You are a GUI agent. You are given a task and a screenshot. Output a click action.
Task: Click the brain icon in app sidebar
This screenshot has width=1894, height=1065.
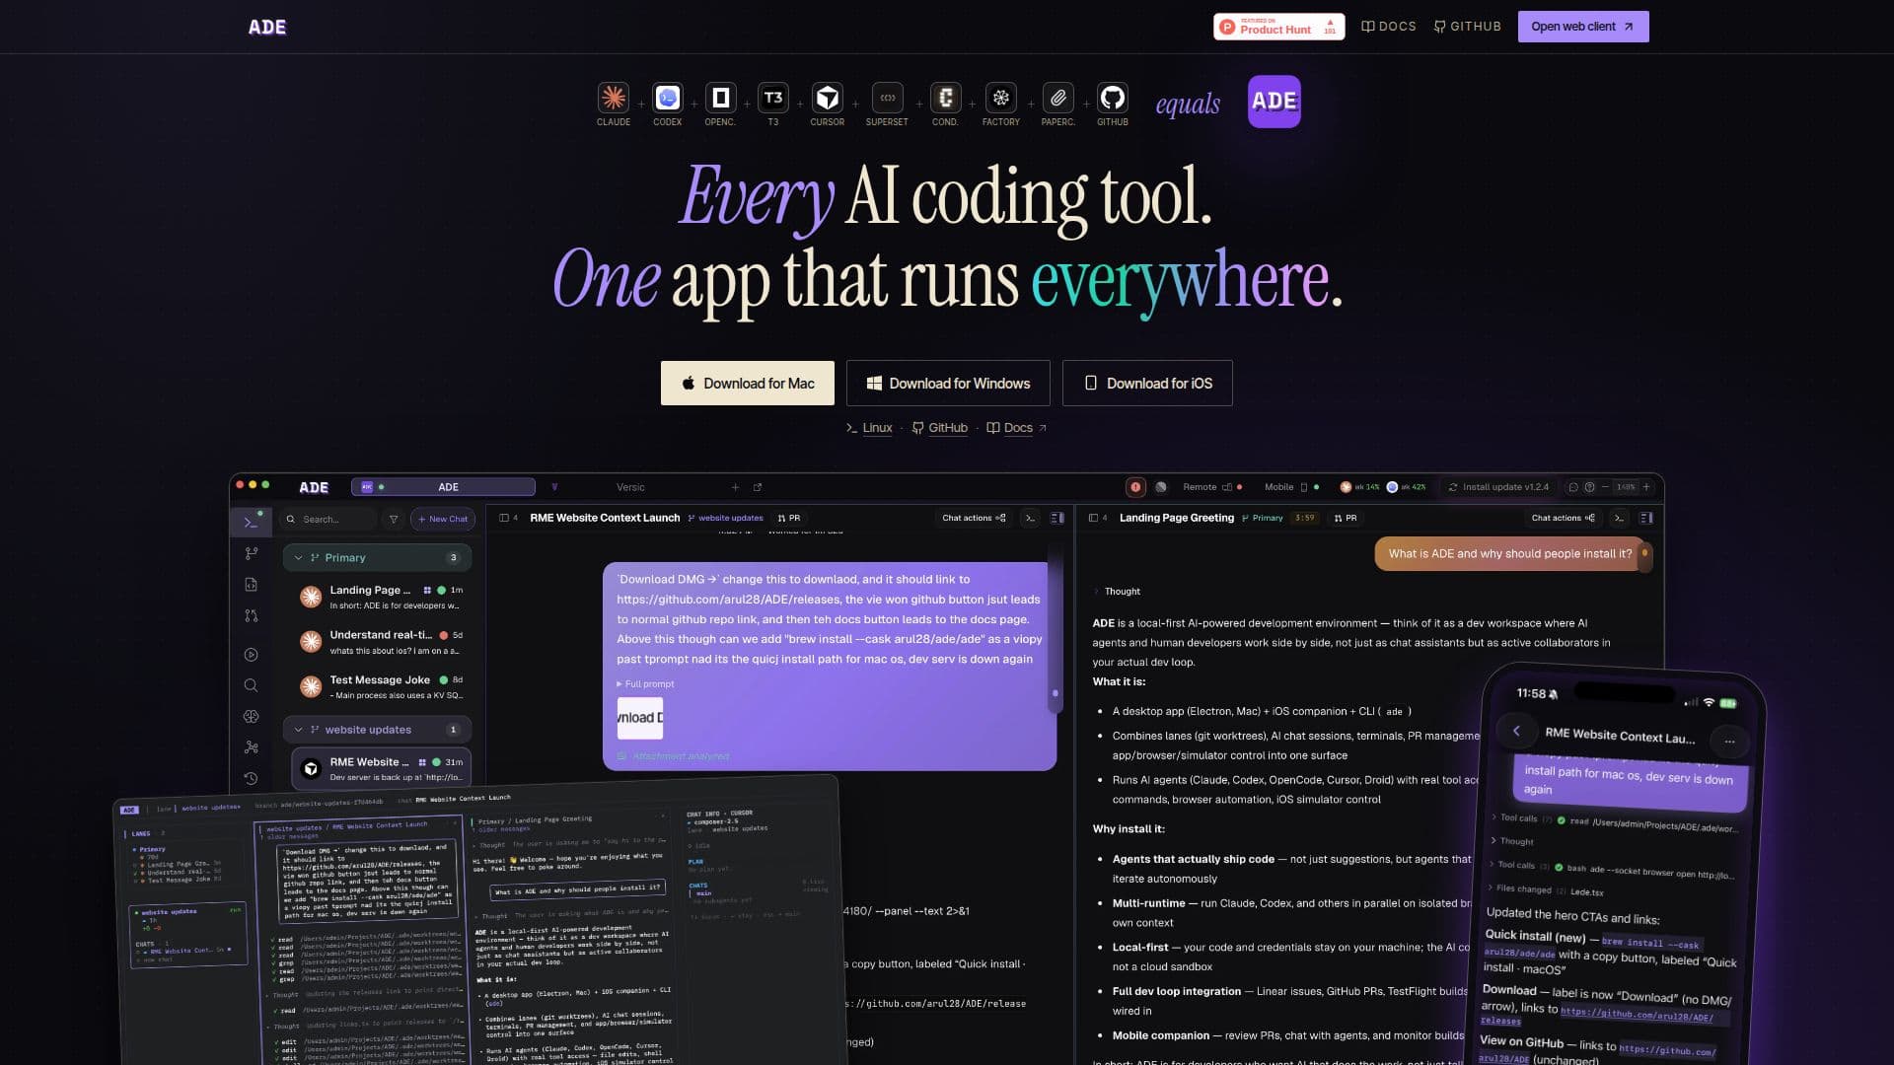(x=251, y=717)
